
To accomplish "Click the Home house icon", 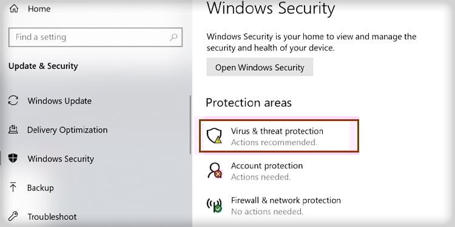I will coord(13,8).
